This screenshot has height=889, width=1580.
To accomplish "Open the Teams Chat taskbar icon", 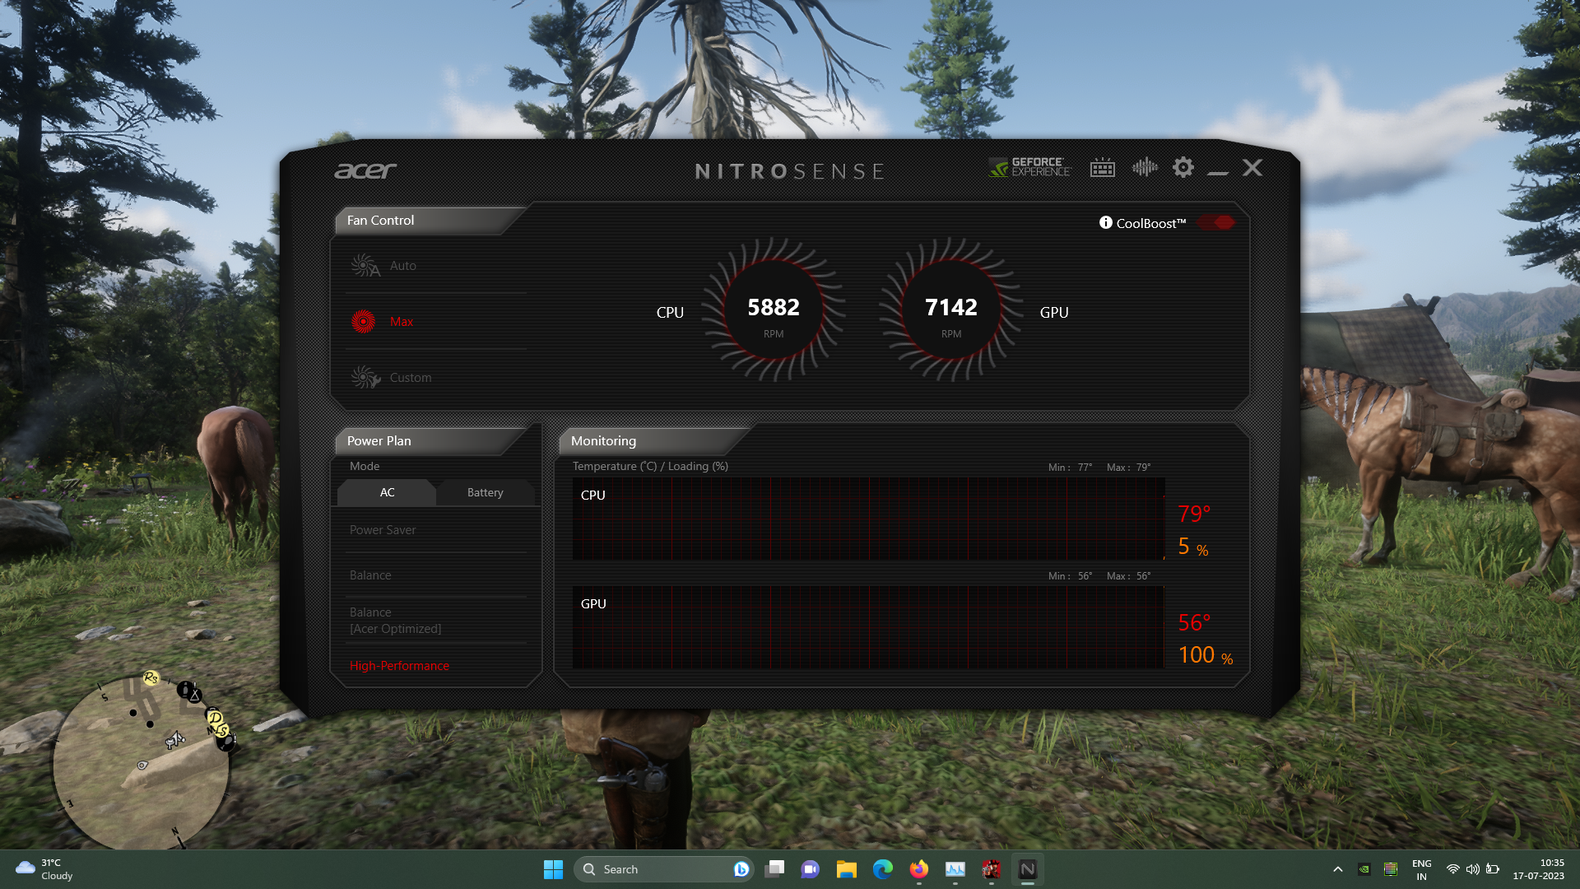I will click(x=811, y=869).
